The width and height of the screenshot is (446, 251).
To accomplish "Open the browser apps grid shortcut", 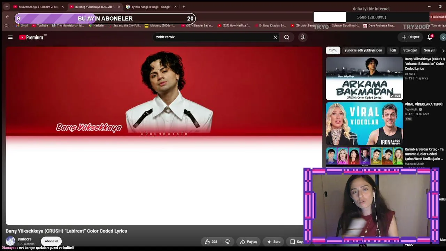I will click(6, 25).
